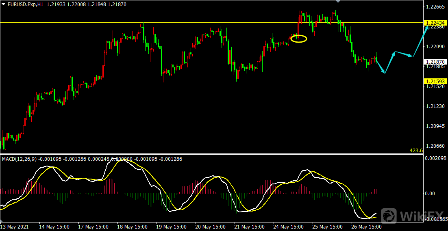Click the 0.002098 value on MACD scale
The height and width of the screenshot is (231, 448).
click(x=435, y=158)
